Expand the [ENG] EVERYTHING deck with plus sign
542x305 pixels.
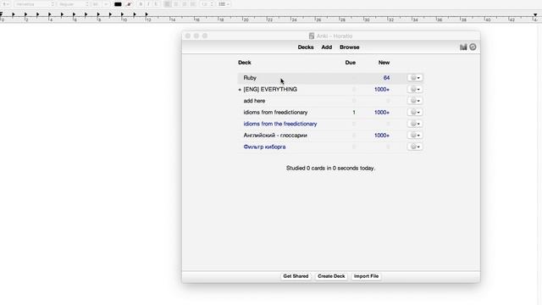click(240, 90)
